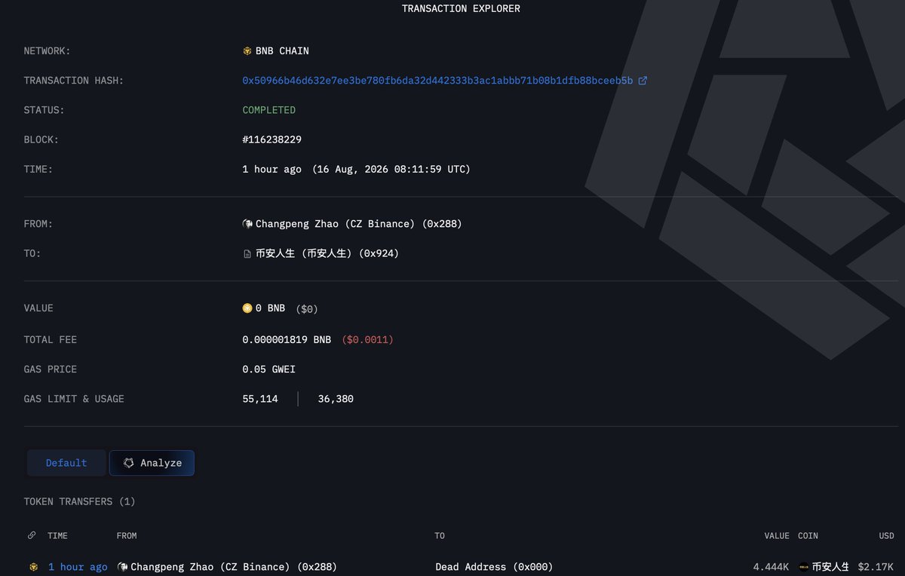Open Changpeng Zhao (0x288) in the token transfers table
Screen dimensions: 905x576
coord(234,567)
